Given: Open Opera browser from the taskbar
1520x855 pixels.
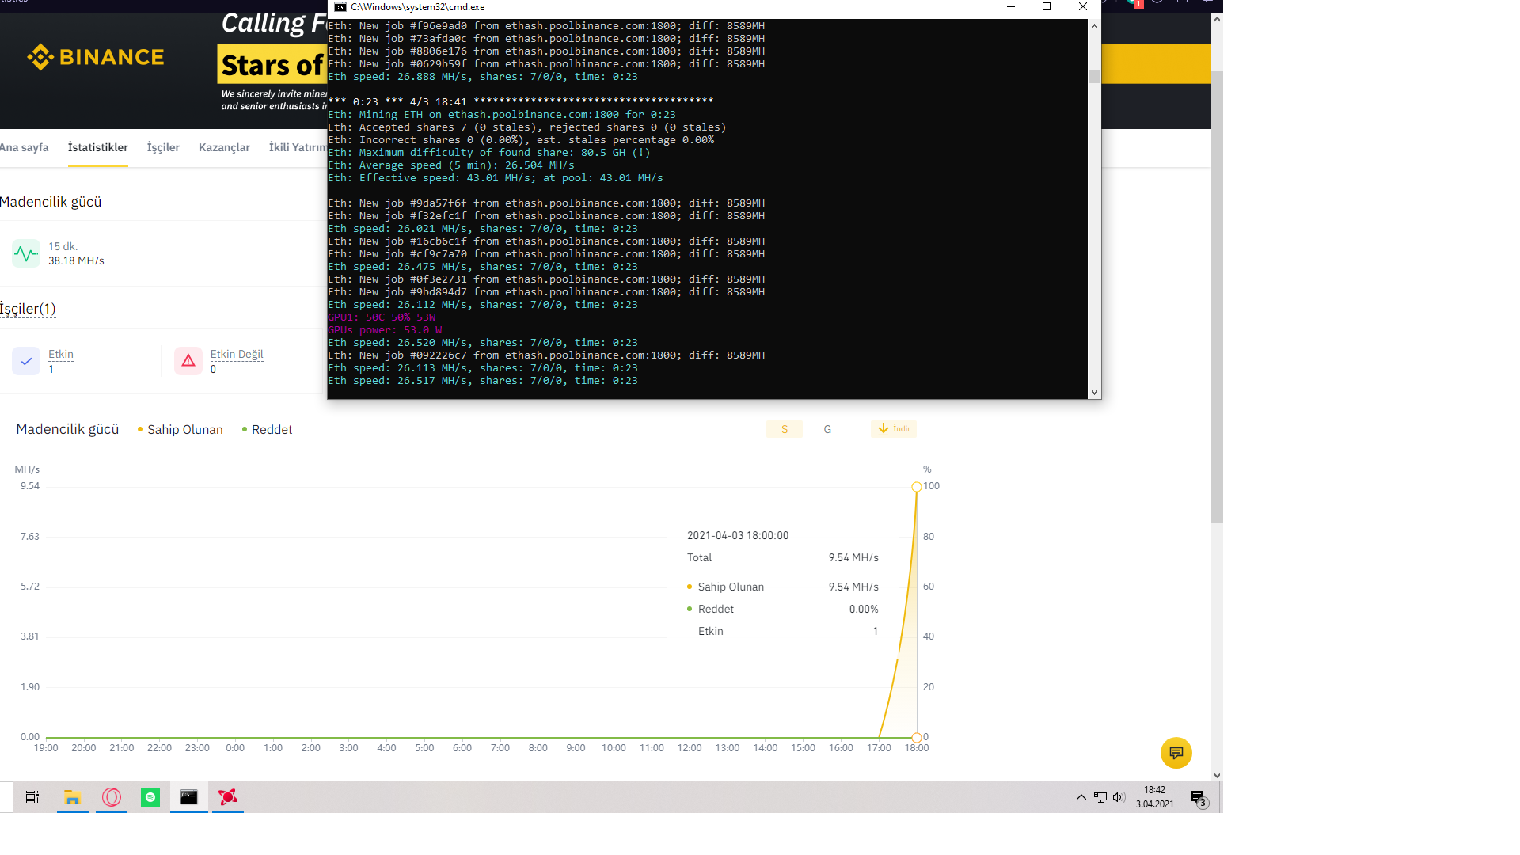Looking at the screenshot, I should tap(112, 797).
